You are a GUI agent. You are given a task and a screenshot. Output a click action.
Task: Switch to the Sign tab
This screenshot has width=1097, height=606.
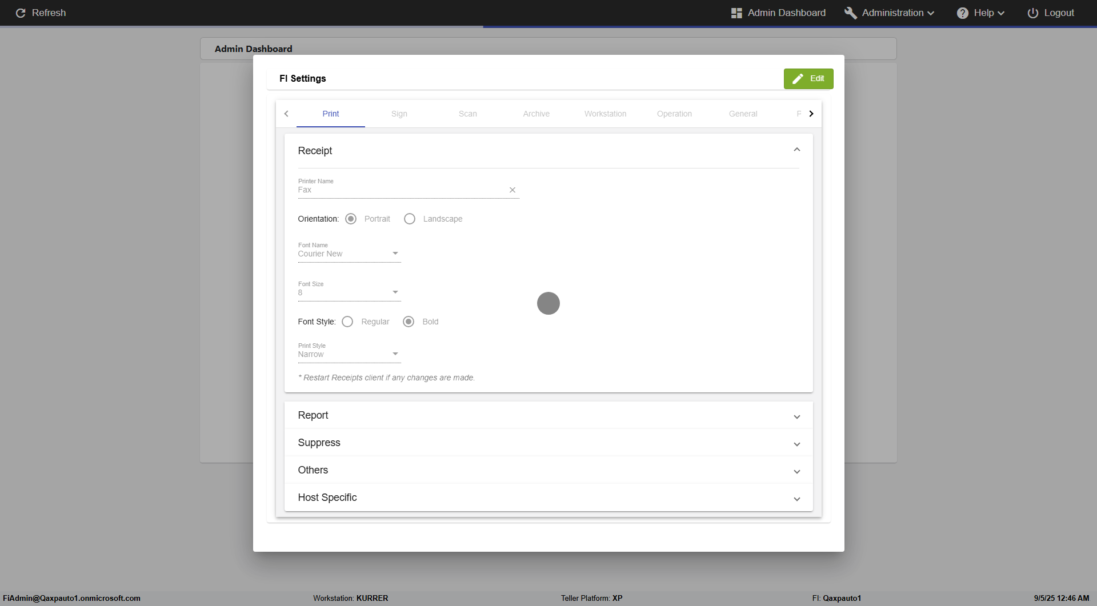tap(399, 114)
